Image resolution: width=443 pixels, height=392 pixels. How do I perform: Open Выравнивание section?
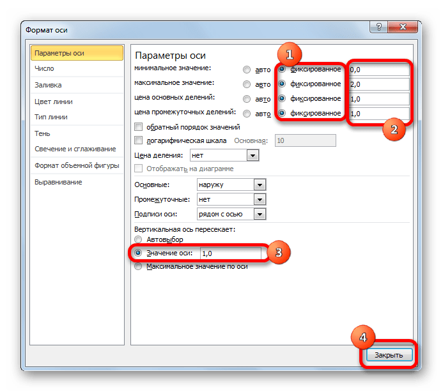(77, 182)
